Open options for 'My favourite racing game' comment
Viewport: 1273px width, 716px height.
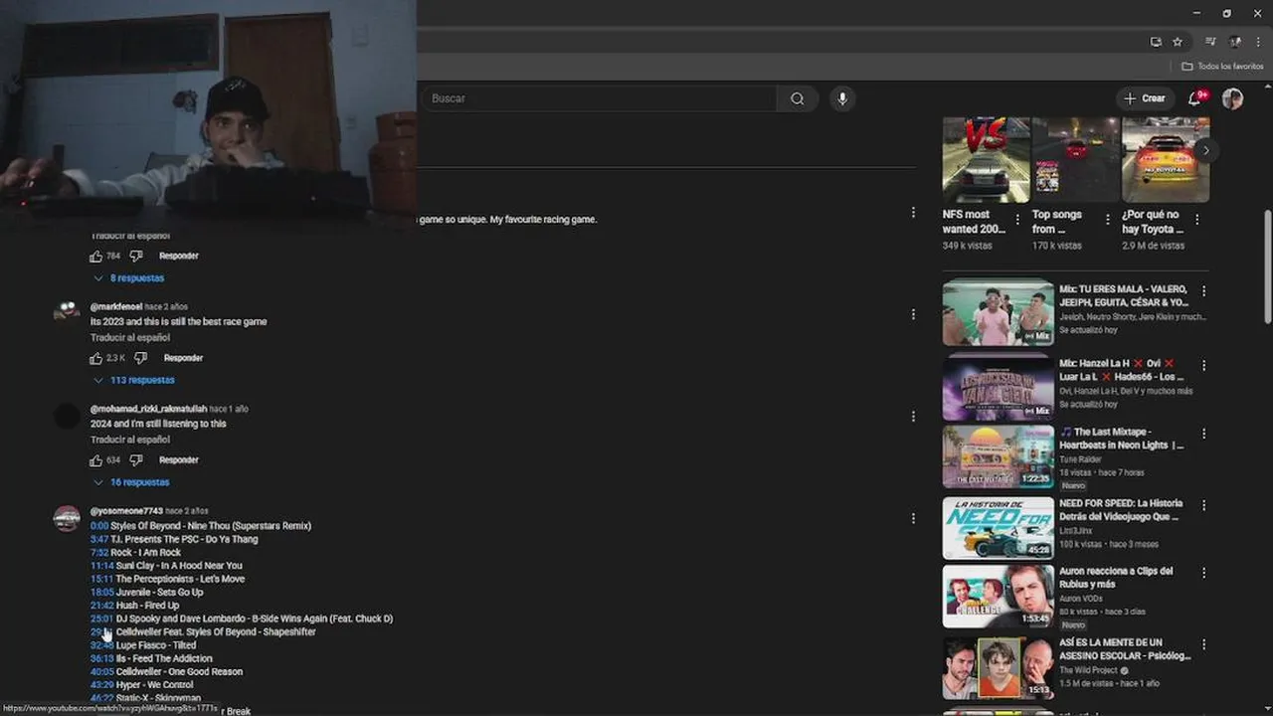[913, 212]
